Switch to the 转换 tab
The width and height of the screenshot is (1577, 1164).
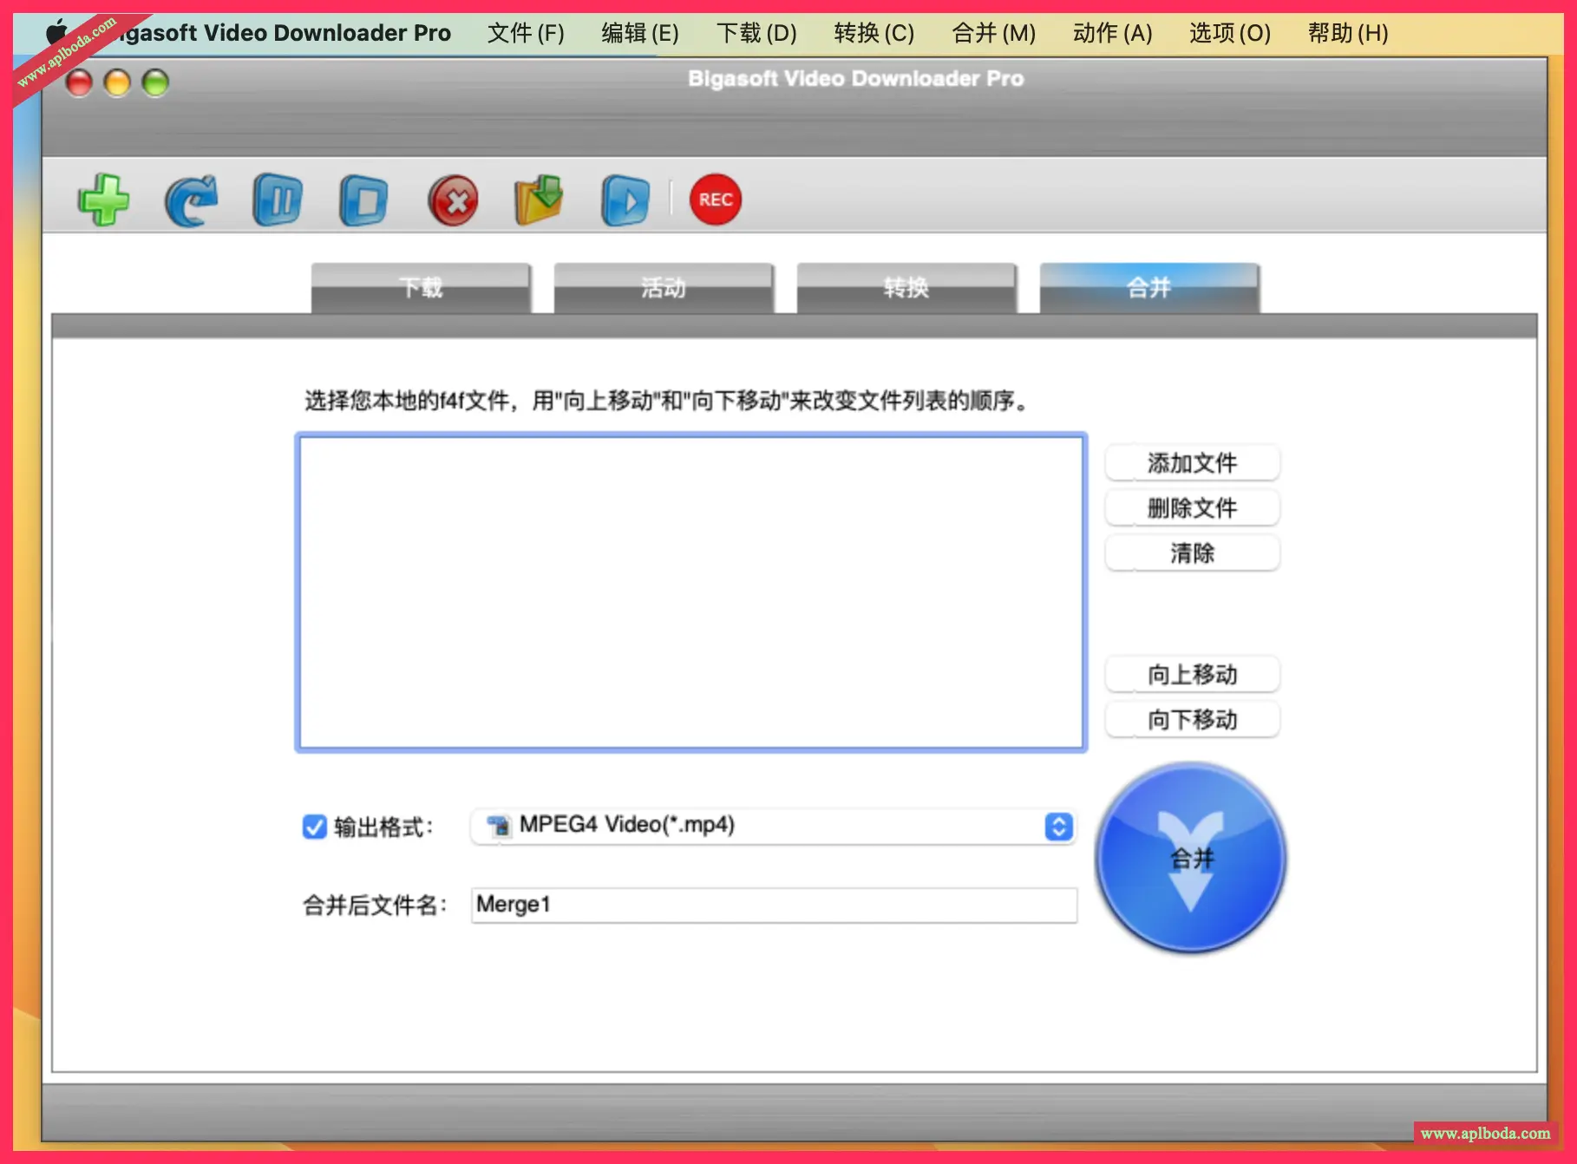[906, 287]
